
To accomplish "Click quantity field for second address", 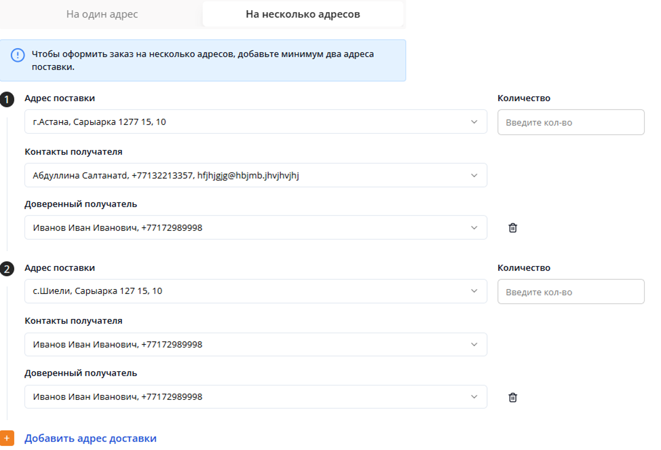I will pos(571,293).
